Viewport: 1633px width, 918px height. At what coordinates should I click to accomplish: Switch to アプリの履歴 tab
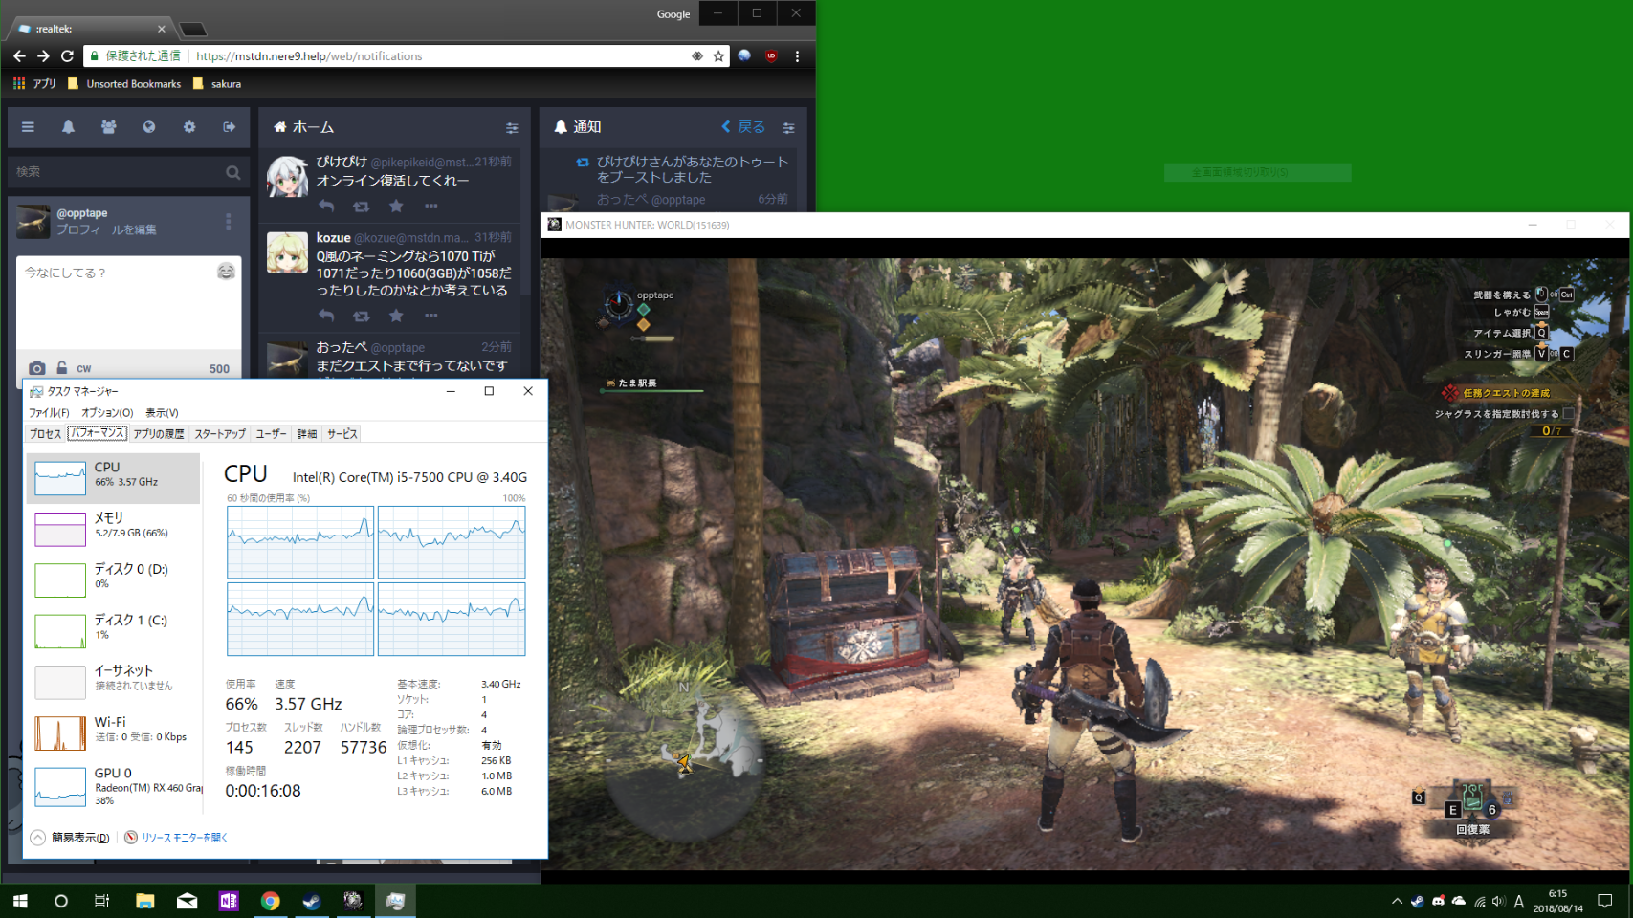pyautogui.click(x=159, y=434)
